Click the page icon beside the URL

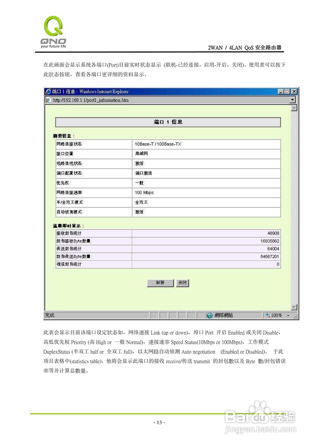[48, 100]
